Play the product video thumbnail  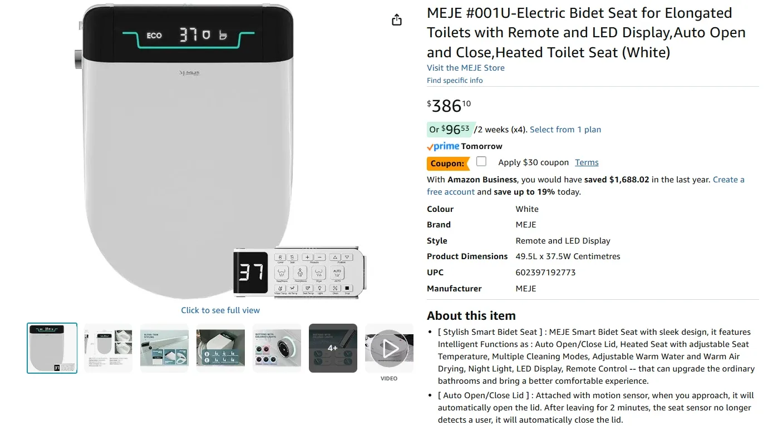388,347
